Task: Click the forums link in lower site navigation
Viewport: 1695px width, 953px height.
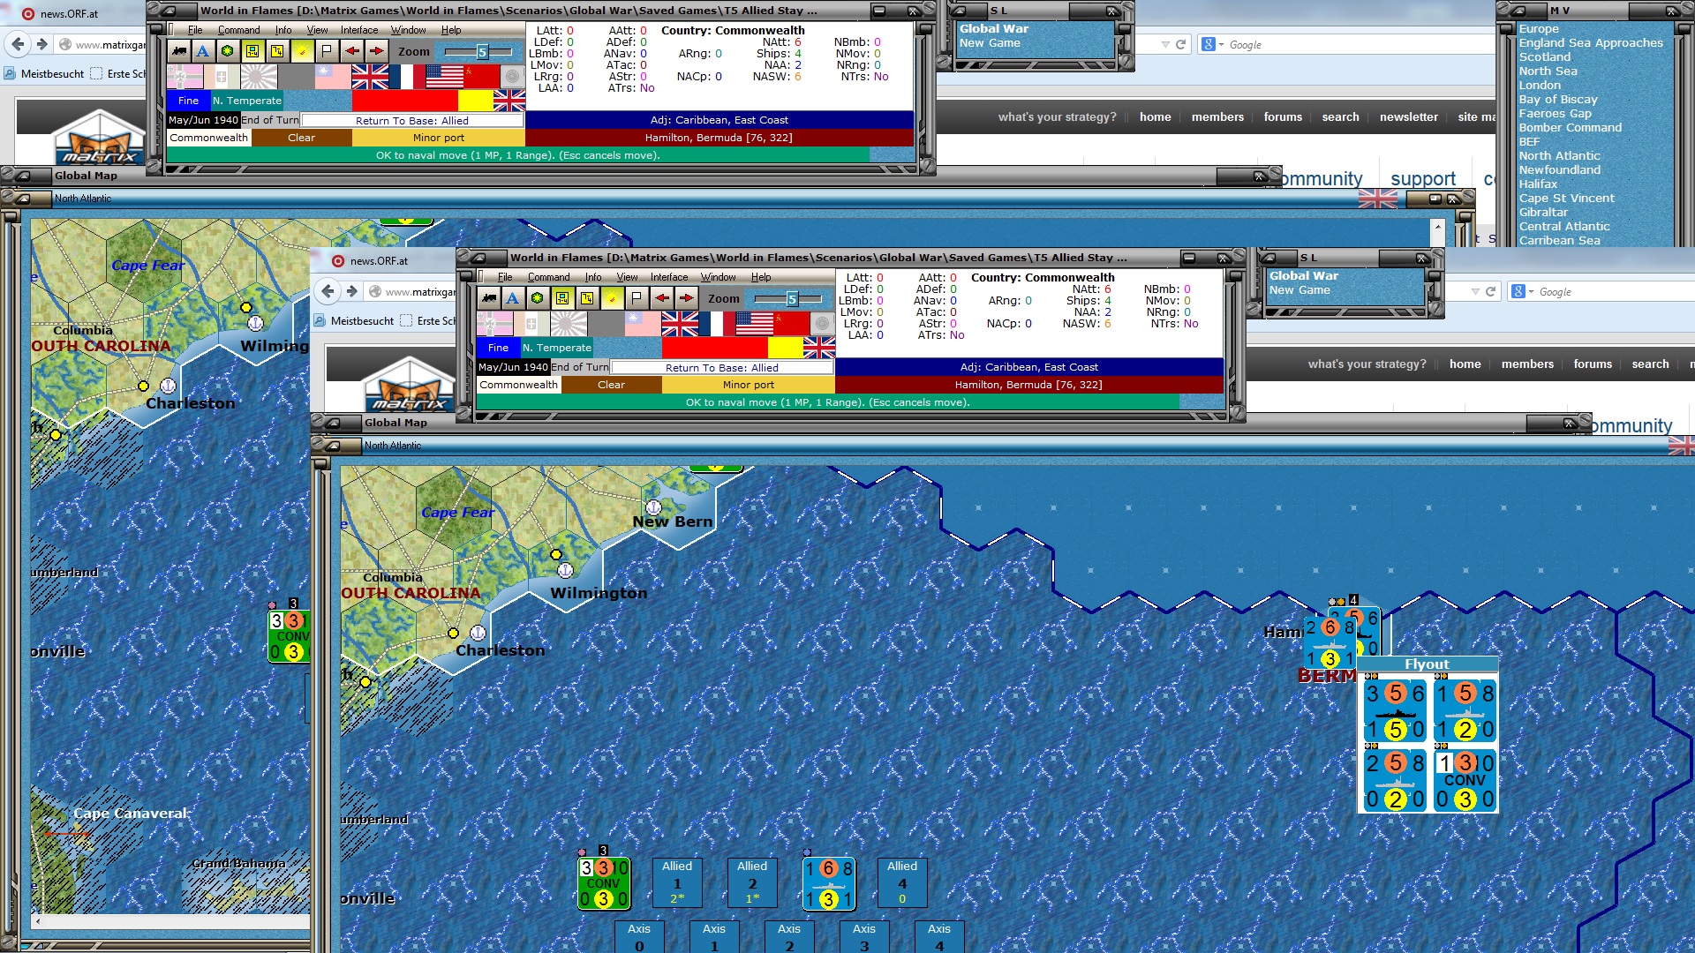Action: point(1593,364)
